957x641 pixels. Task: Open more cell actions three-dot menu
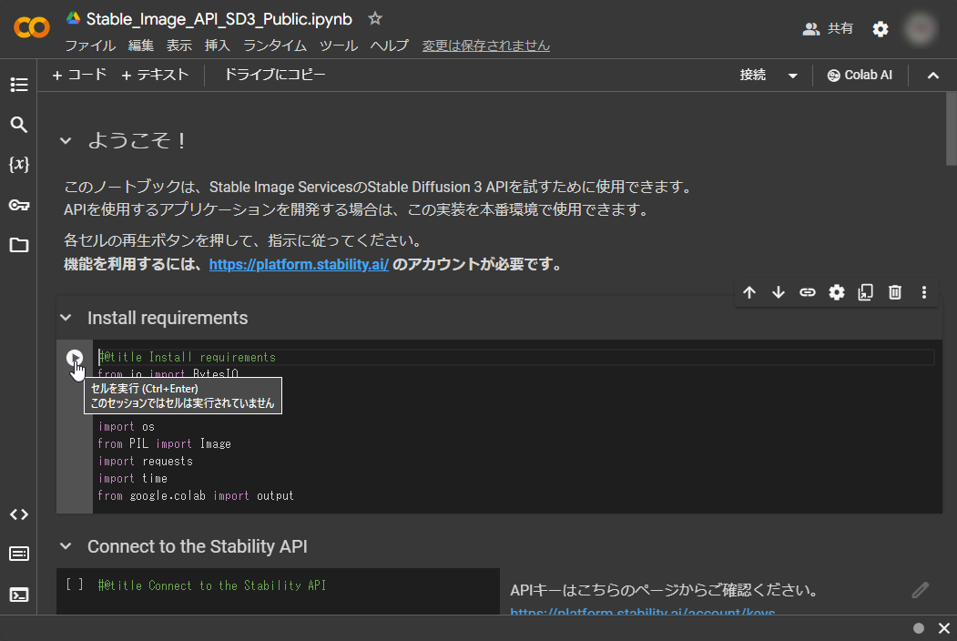924,292
